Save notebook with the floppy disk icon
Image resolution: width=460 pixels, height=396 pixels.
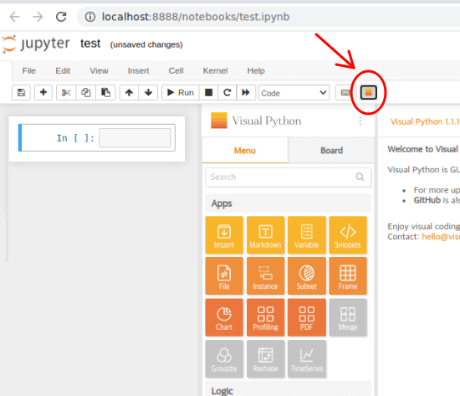[x=21, y=93]
